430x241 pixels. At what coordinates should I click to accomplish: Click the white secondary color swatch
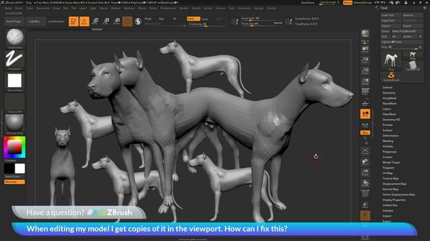(x=19, y=169)
